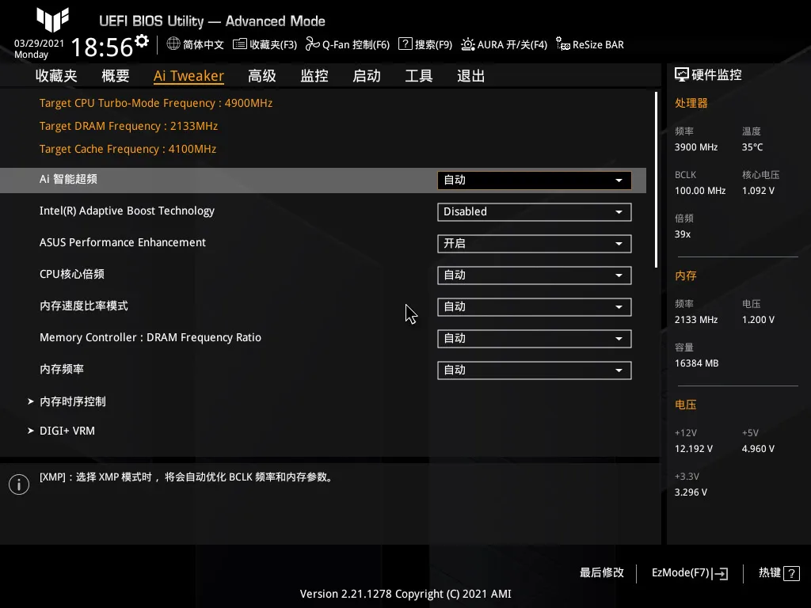
Task: Switch to the 监控 tab
Action: tap(314, 76)
